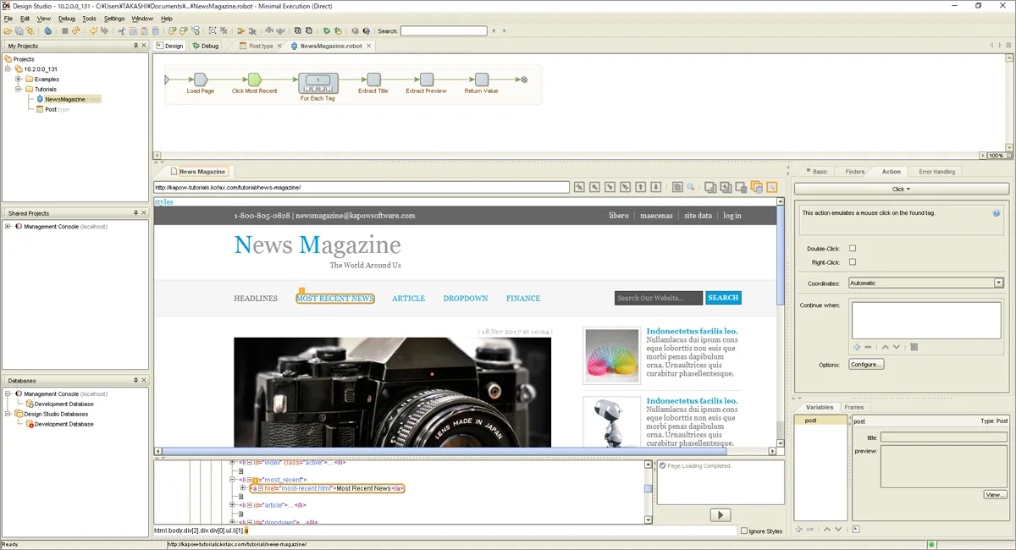Collapse the Tutorials folder node
The image size is (1016, 550).
click(x=18, y=89)
